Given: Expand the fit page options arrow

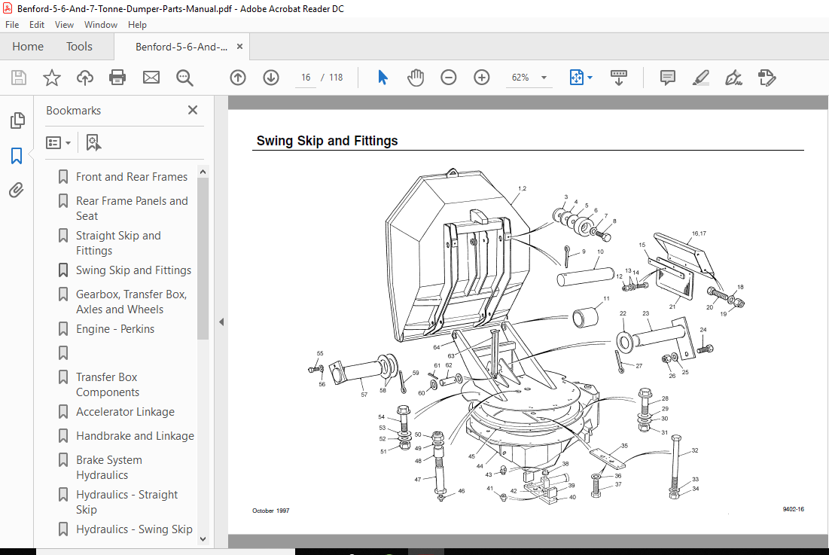Looking at the screenshot, I should pos(590,78).
